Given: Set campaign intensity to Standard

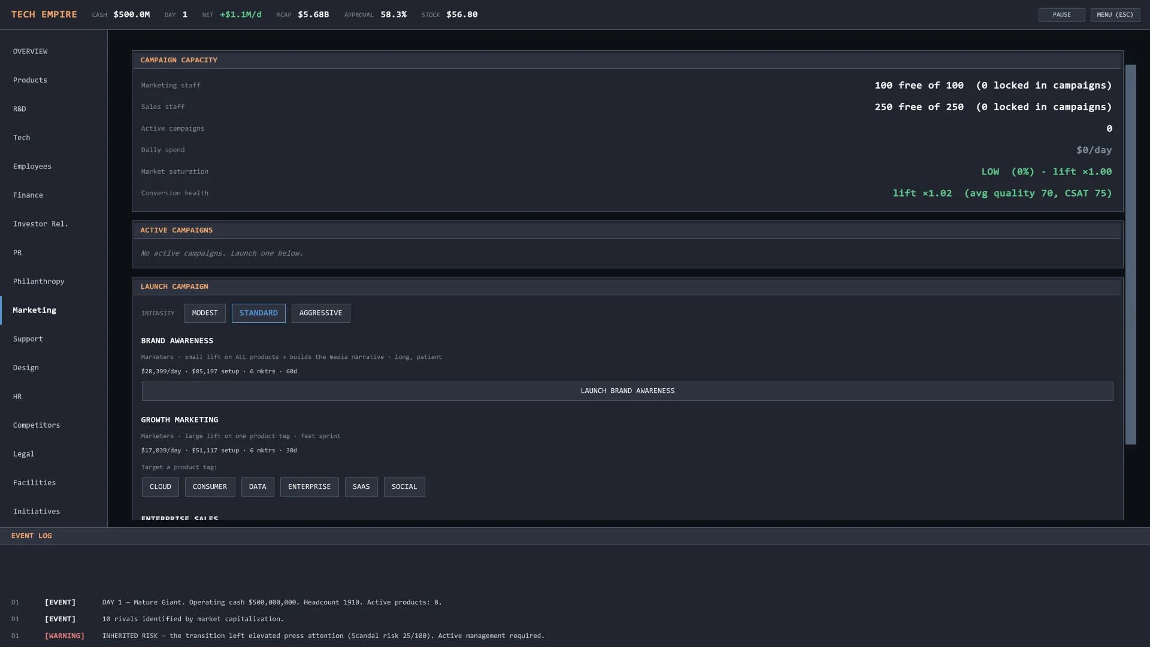Looking at the screenshot, I should coord(259,313).
